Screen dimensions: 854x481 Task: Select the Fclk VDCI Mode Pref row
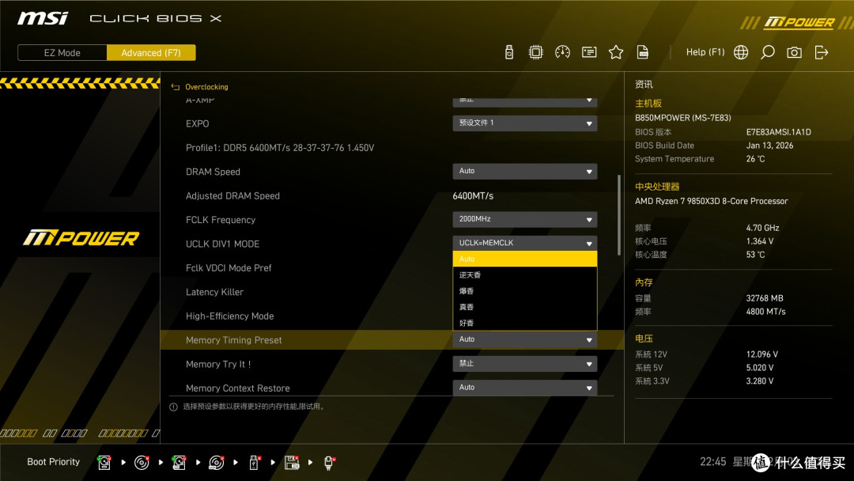point(229,268)
